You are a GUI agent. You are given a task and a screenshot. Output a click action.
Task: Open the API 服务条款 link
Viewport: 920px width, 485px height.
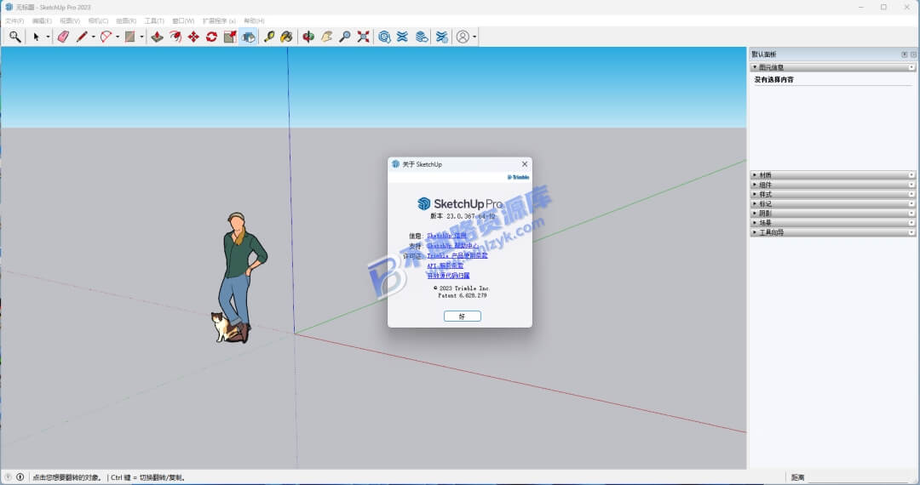[x=446, y=266]
